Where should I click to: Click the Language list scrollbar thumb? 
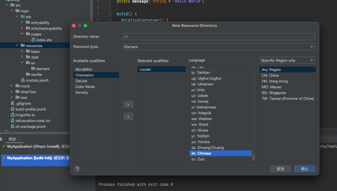point(254,158)
